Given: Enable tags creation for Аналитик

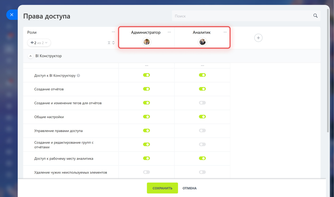Looking at the screenshot, I should click(202, 103).
